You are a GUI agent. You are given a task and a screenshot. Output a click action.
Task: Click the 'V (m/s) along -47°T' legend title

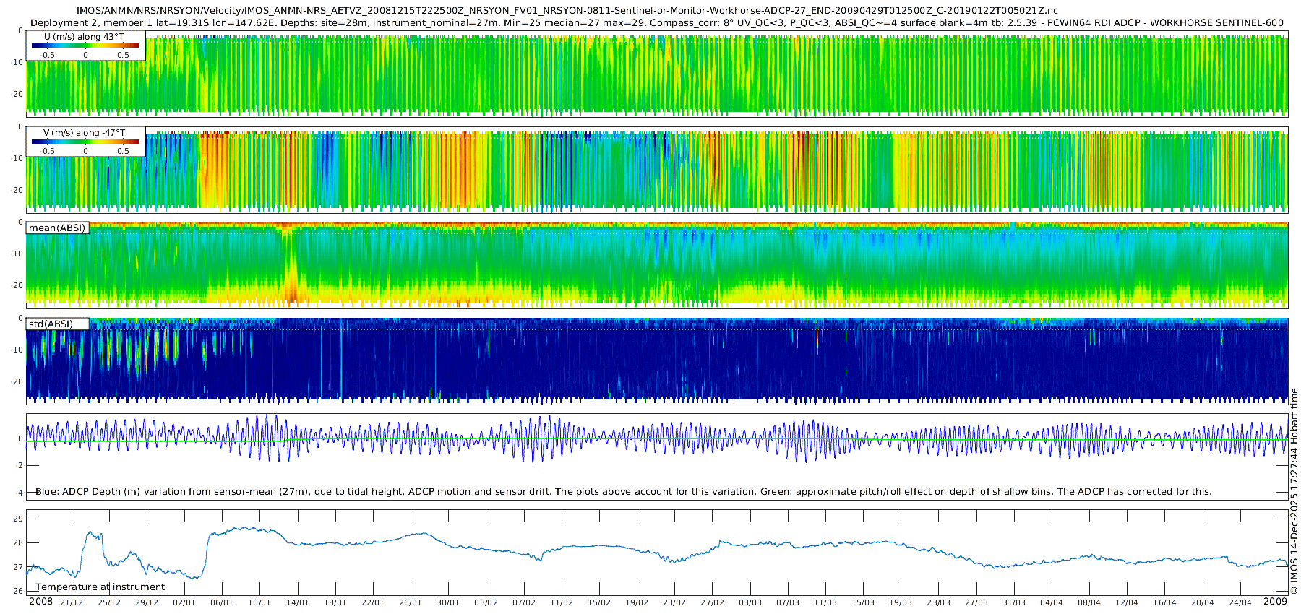(x=85, y=133)
